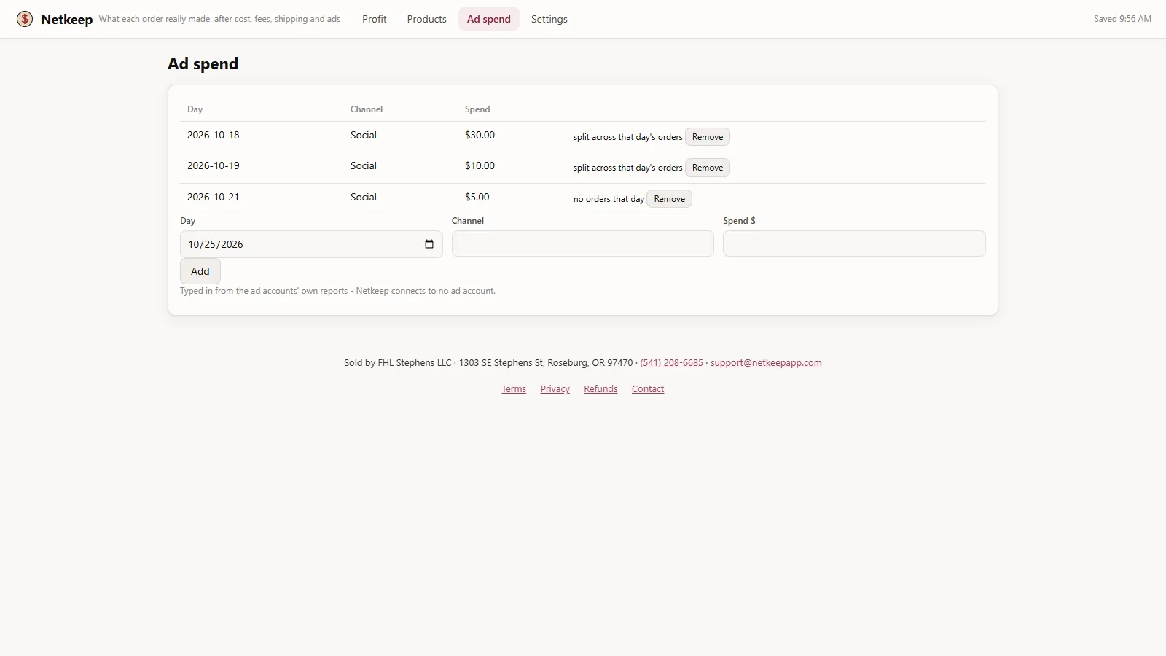The width and height of the screenshot is (1166, 656).
Task: Open the Privacy footer link
Action: coord(555,389)
